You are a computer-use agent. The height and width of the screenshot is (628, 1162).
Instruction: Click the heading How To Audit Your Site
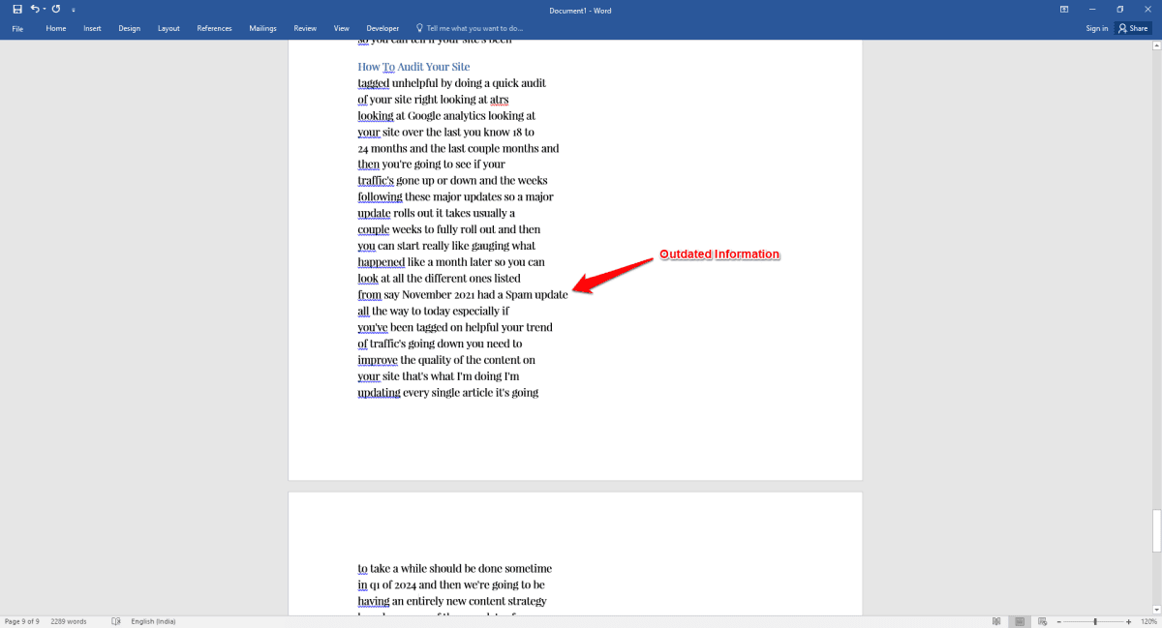413,67
